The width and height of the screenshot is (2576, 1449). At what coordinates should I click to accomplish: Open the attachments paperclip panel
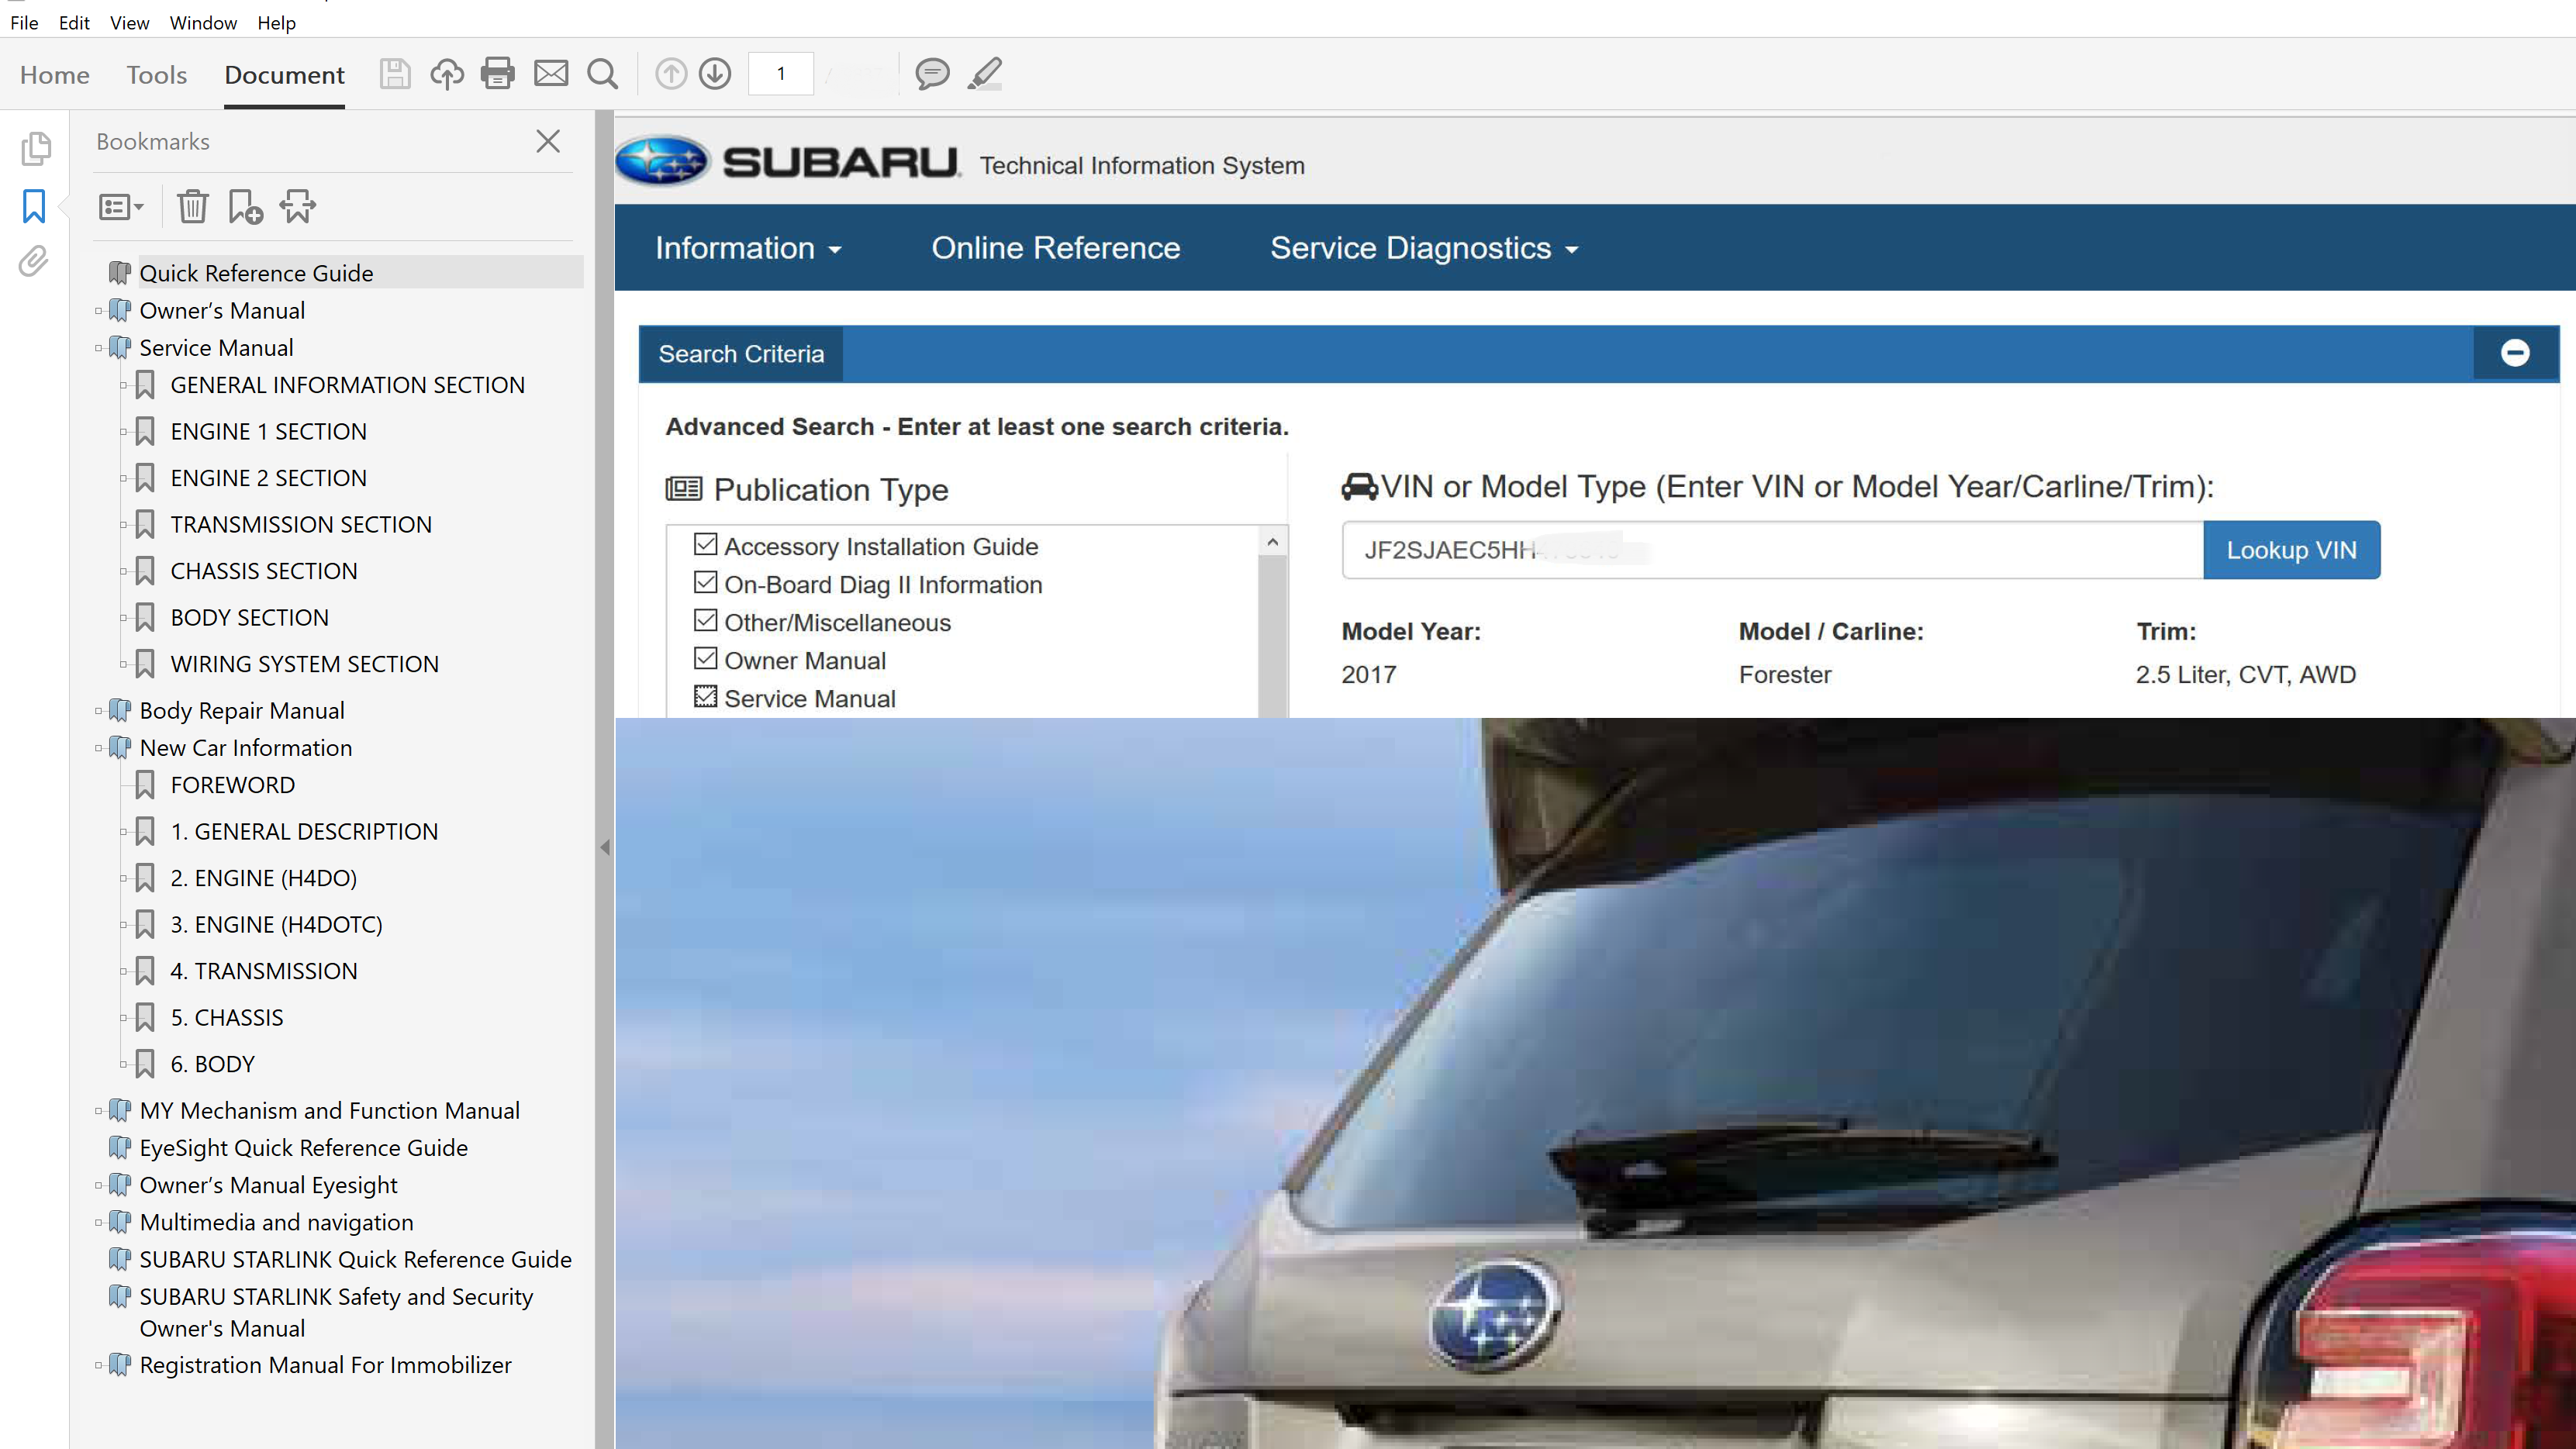pos(34,262)
